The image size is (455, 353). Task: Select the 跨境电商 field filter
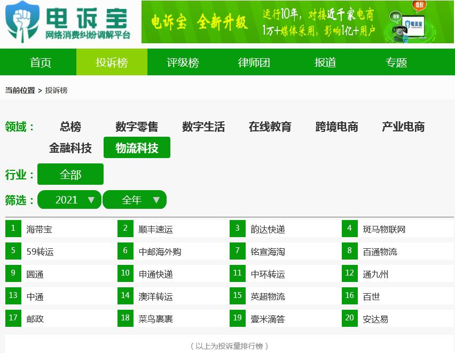click(336, 127)
